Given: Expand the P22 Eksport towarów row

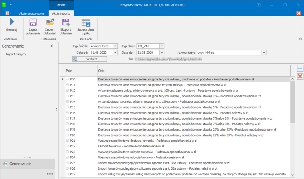Looking at the screenshot, I should (x=67, y=146).
